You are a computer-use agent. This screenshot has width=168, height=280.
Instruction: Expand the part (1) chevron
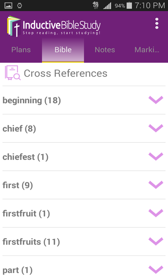point(156,269)
